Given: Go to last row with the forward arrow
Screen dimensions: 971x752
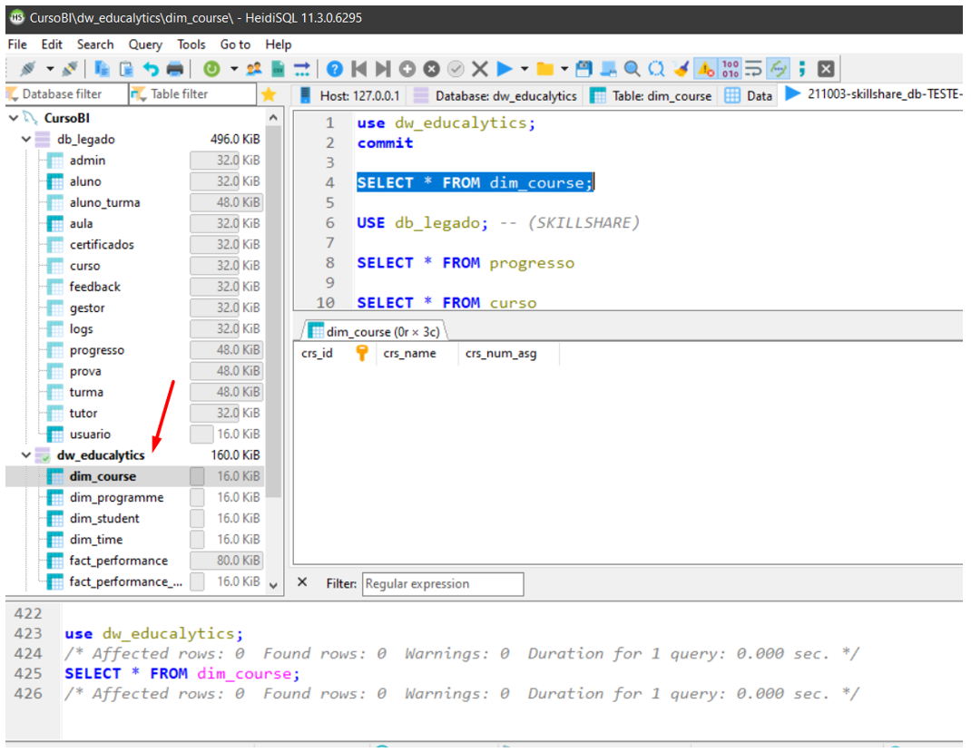Looking at the screenshot, I should (x=383, y=69).
